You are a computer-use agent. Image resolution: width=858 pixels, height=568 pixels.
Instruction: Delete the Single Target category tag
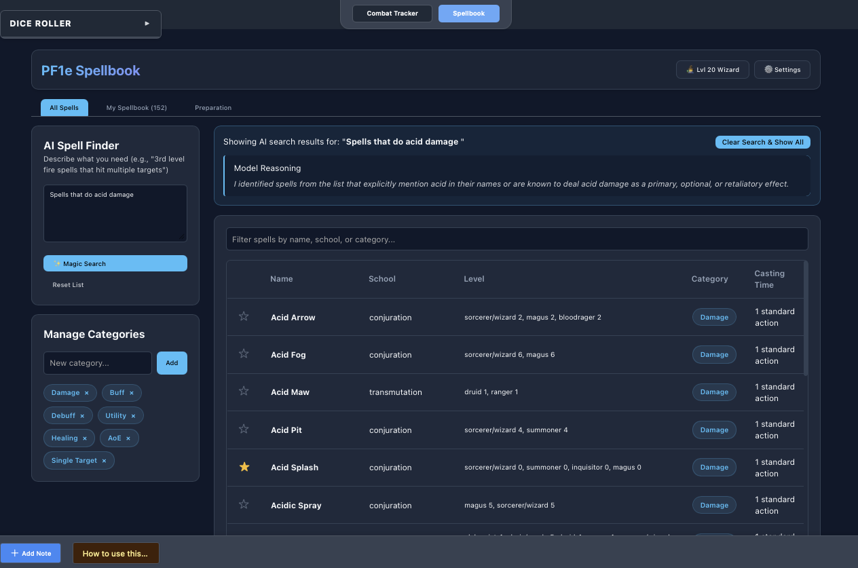(104, 461)
